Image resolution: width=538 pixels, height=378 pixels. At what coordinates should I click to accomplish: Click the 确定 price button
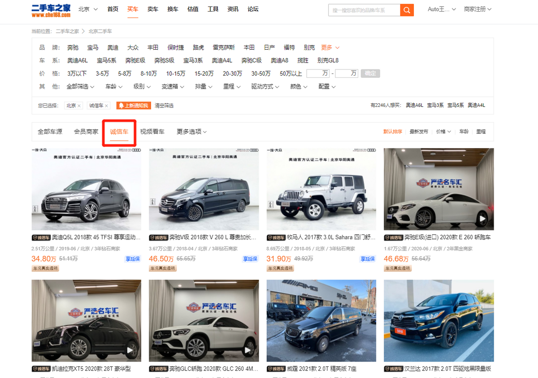pos(370,73)
